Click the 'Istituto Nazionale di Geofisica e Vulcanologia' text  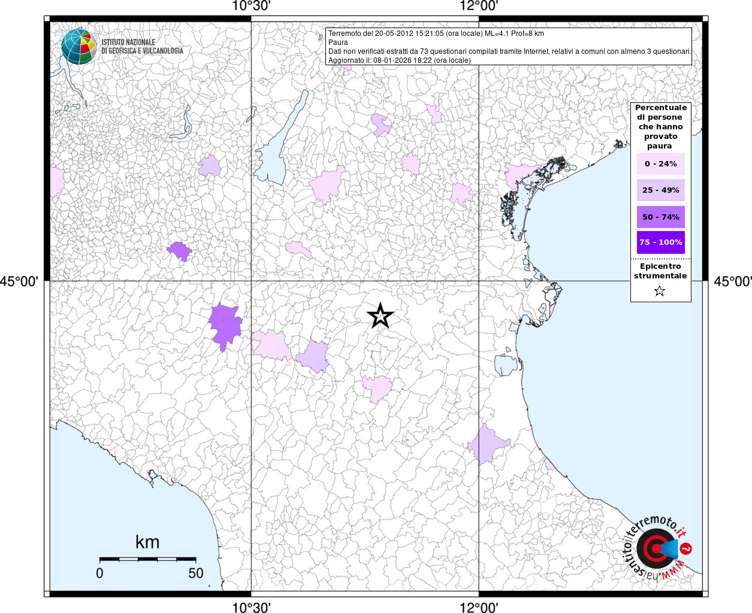pyautogui.click(x=142, y=47)
